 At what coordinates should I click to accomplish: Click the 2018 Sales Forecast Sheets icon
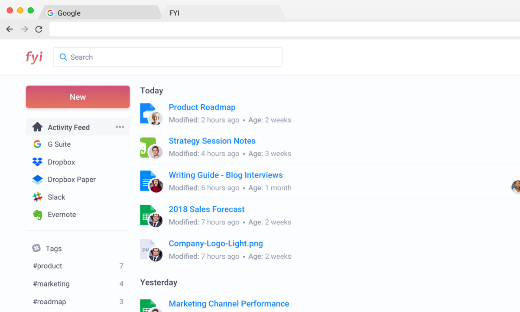pos(148,215)
